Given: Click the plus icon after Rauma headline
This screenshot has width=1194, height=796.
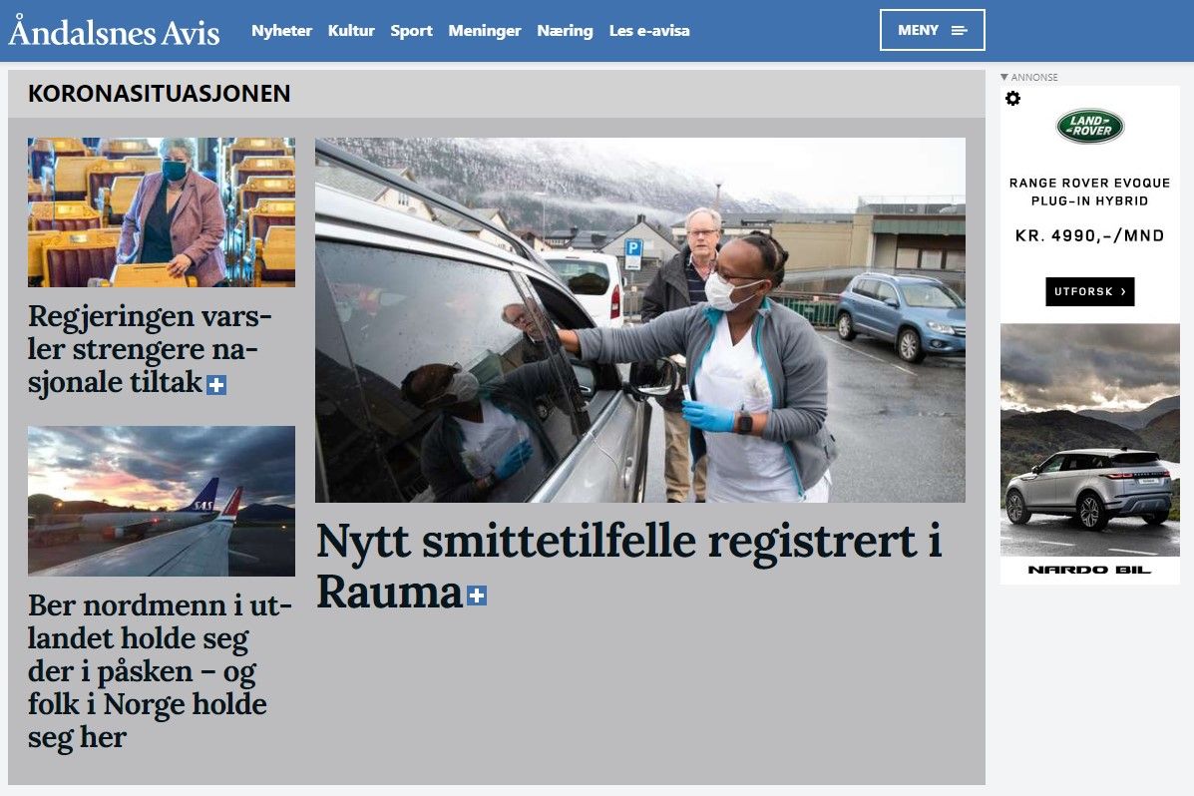Looking at the screenshot, I should 477,596.
